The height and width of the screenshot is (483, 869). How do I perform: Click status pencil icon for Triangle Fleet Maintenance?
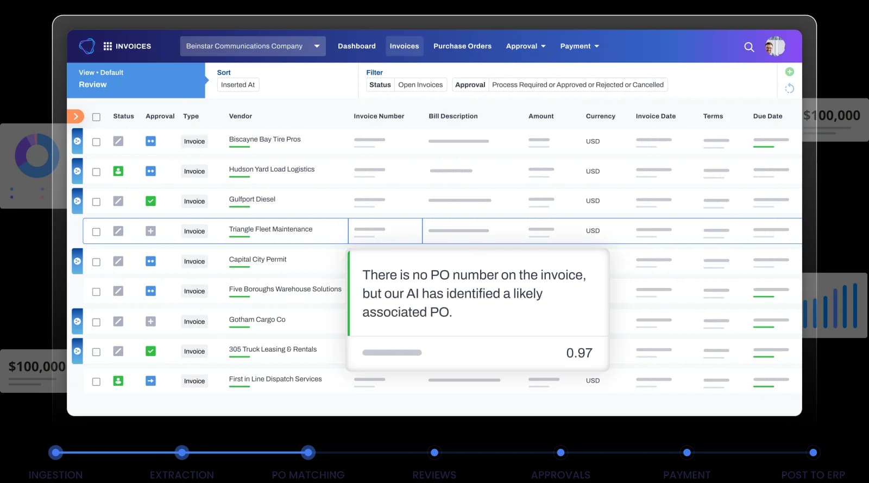[118, 231]
